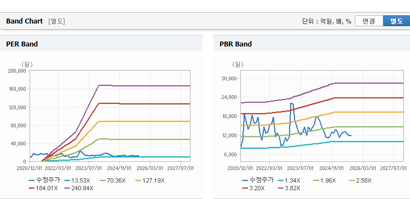This screenshot has width=410, height=199.
Task: Click the 12,000 y-axis label
Action: pyautogui.click(x=229, y=135)
